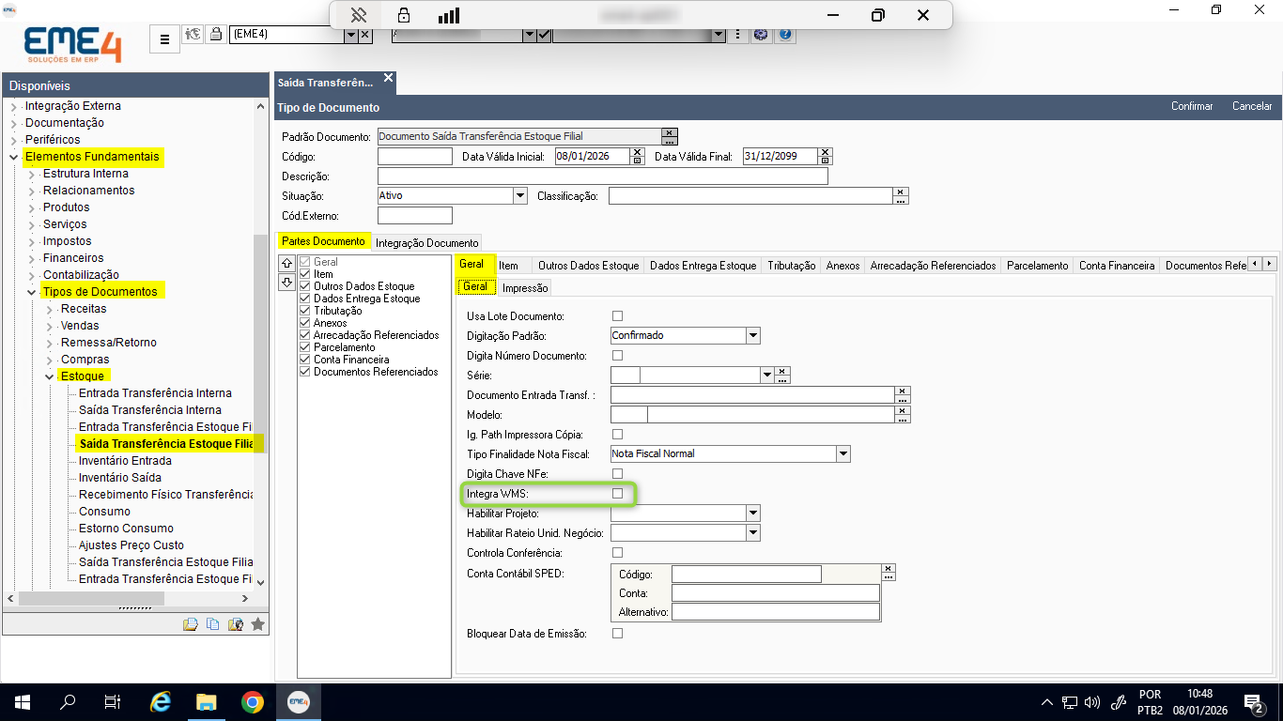The height and width of the screenshot is (721, 1283).
Task: Click the Confirmar button
Action: coord(1192,106)
